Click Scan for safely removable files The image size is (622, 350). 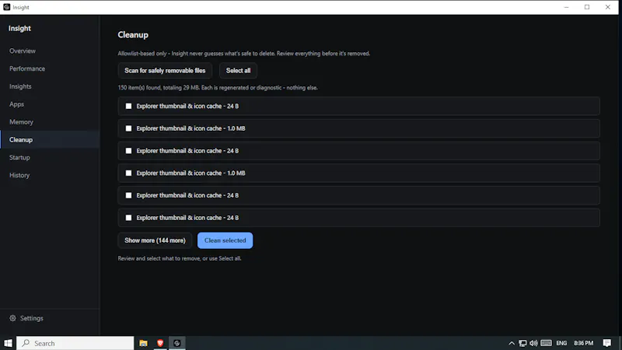[165, 71]
